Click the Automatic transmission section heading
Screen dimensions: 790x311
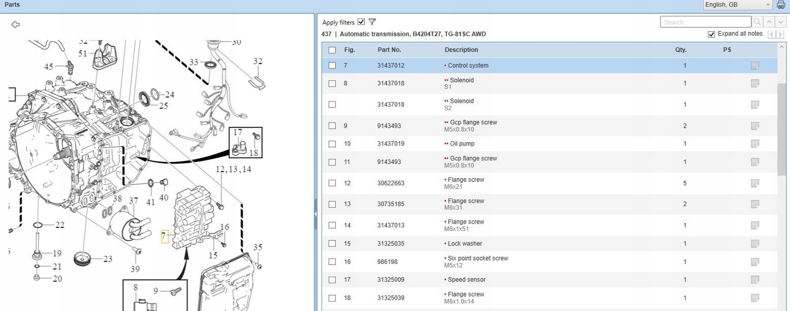(413, 34)
